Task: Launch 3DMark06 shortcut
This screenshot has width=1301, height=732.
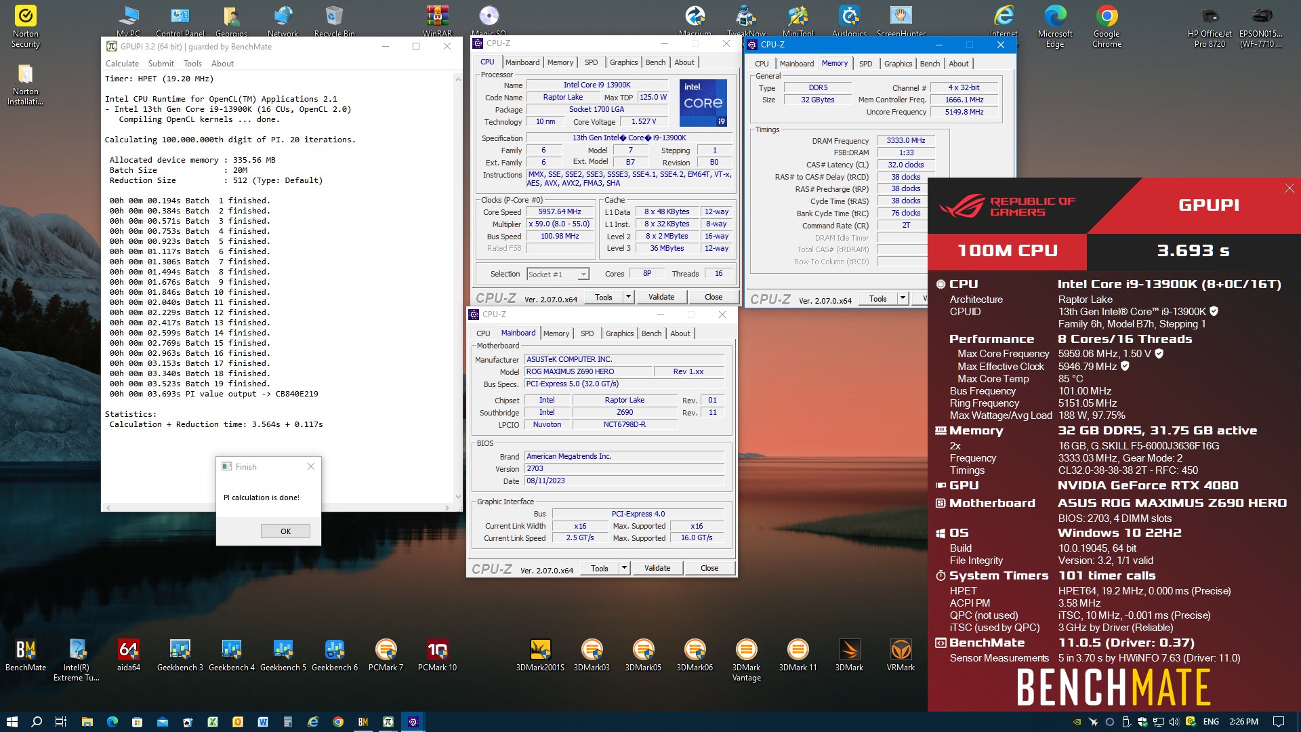Action: [x=695, y=655]
